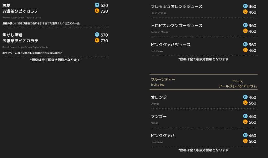Screen dimensions: 268x158
Task: Open the オレンジ fruits tea item
Action: tap(159, 97)
